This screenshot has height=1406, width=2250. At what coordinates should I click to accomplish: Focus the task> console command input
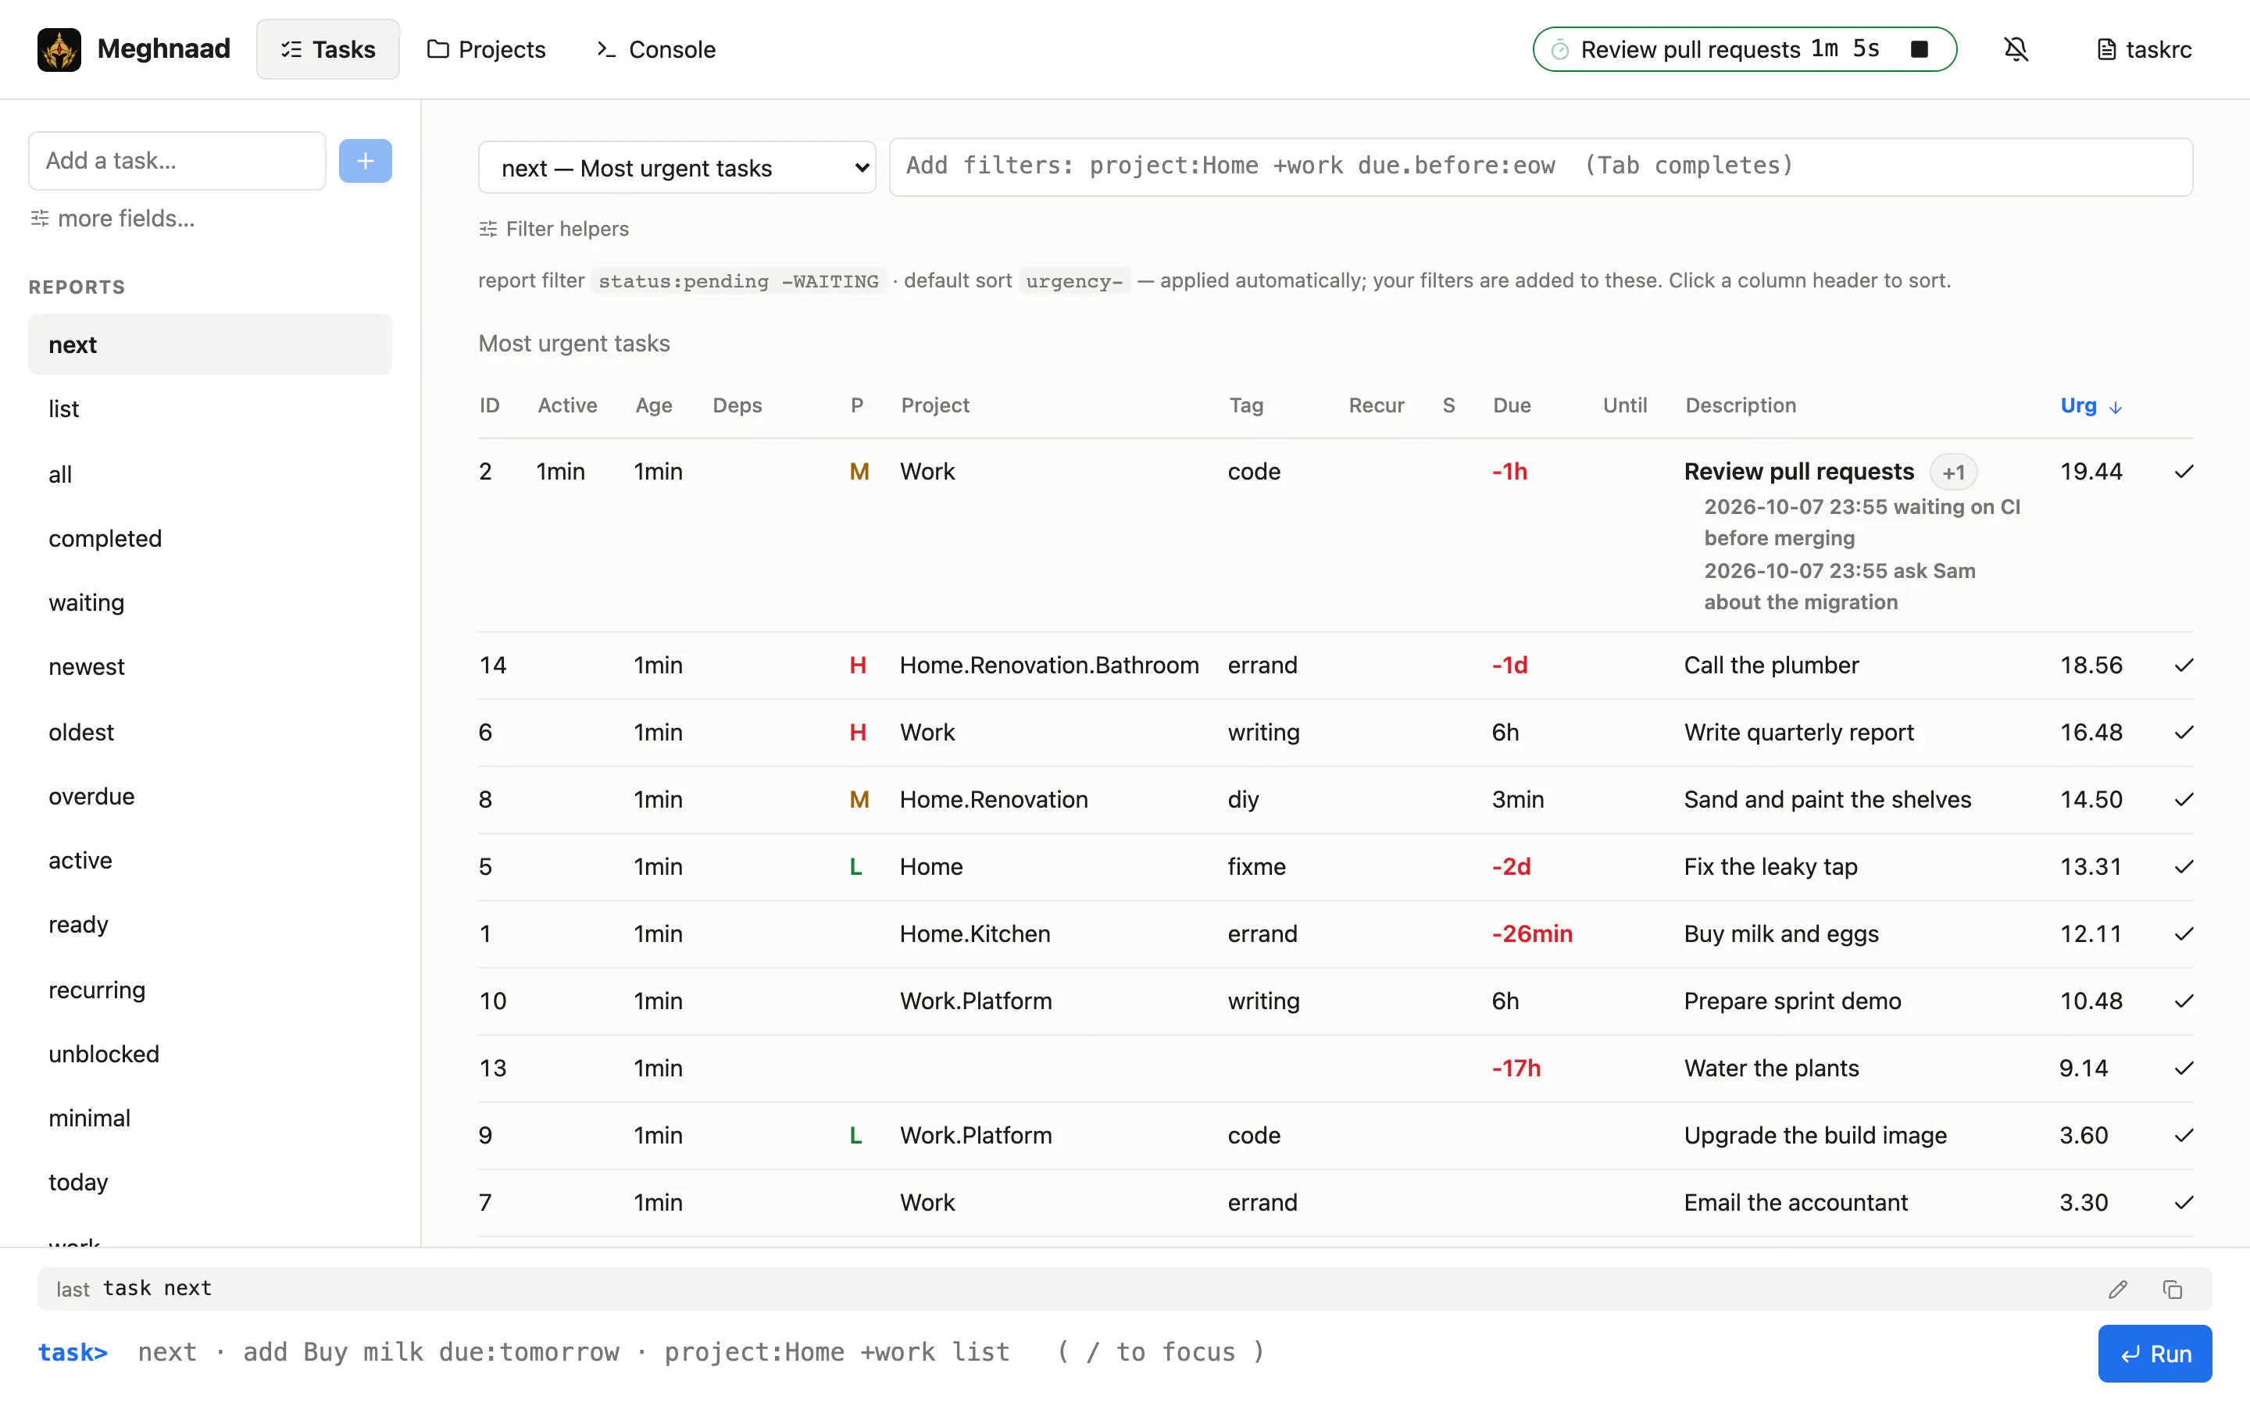tap(1106, 1352)
